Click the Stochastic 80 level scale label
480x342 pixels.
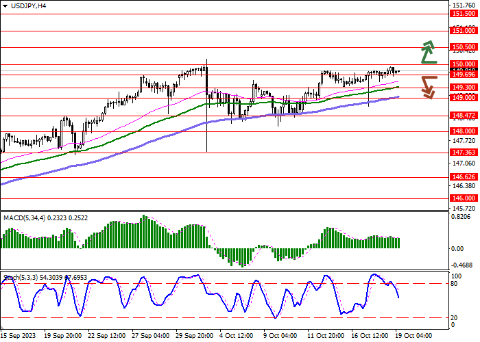tap(454, 283)
